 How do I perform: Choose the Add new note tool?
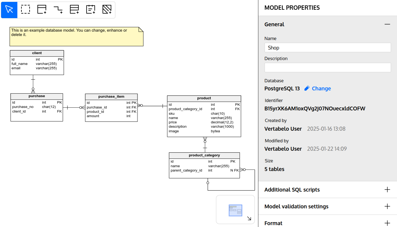pyautogui.click(x=91, y=10)
